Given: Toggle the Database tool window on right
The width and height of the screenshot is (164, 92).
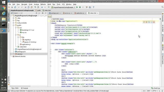Looking at the screenshot, I should click(x=163, y=38).
